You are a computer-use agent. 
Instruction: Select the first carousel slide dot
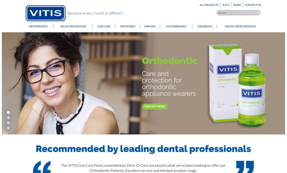click(x=8, y=112)
